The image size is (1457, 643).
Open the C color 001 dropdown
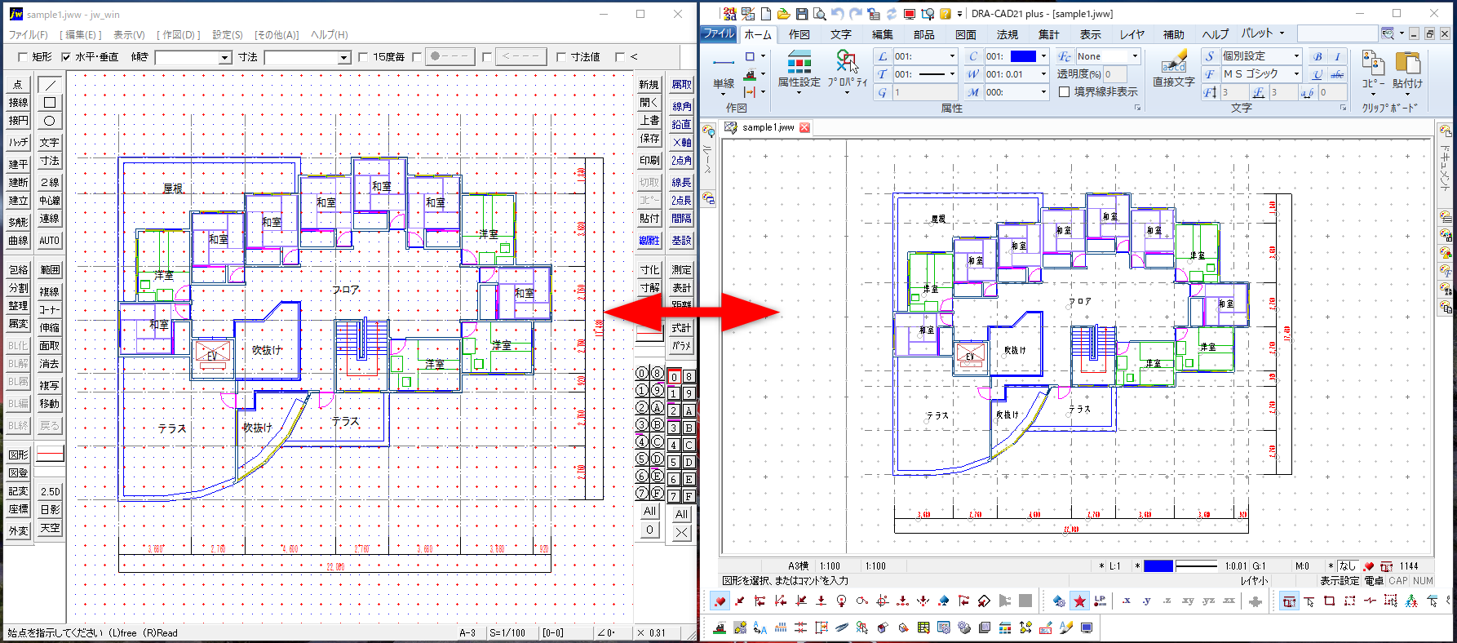pyautogui.click(x=1043, y=56)
